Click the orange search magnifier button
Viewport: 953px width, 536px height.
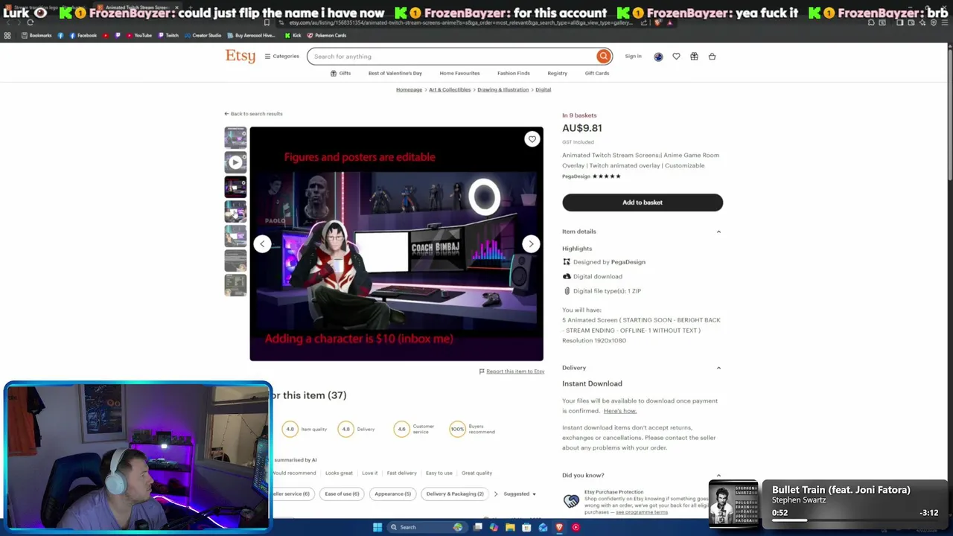(603, 57)
